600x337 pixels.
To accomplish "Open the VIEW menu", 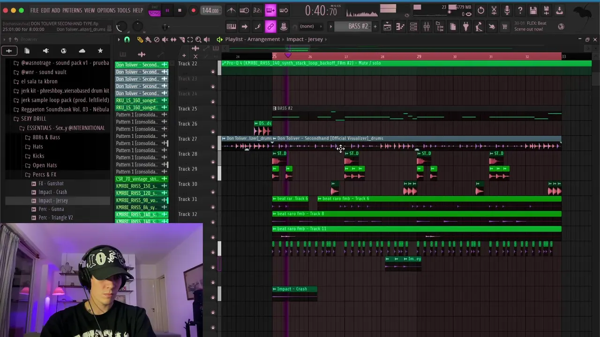I will coord(90,10).
